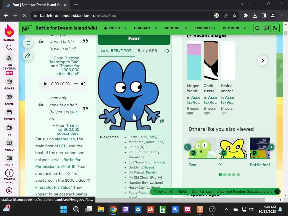This screenshot has height=216, width=288.
Task: Open Chrome three-dot menu
Action: pos(282,15)
